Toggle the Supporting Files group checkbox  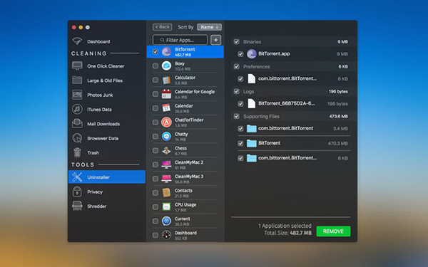[236, 116]
